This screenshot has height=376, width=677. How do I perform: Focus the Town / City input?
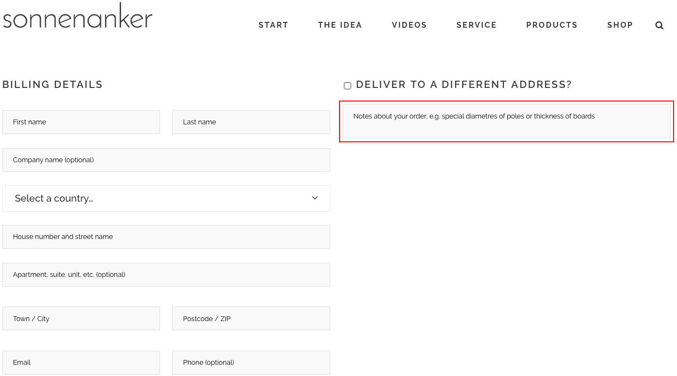click(x=81, y=319)
